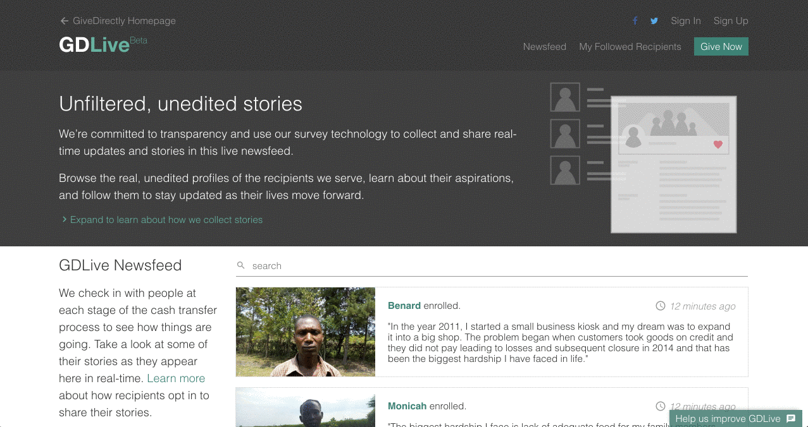Click the clock icon on Benard's post
808x427 pixels.
(661, 306)
